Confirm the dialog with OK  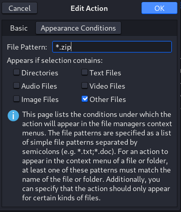(159, 8)
